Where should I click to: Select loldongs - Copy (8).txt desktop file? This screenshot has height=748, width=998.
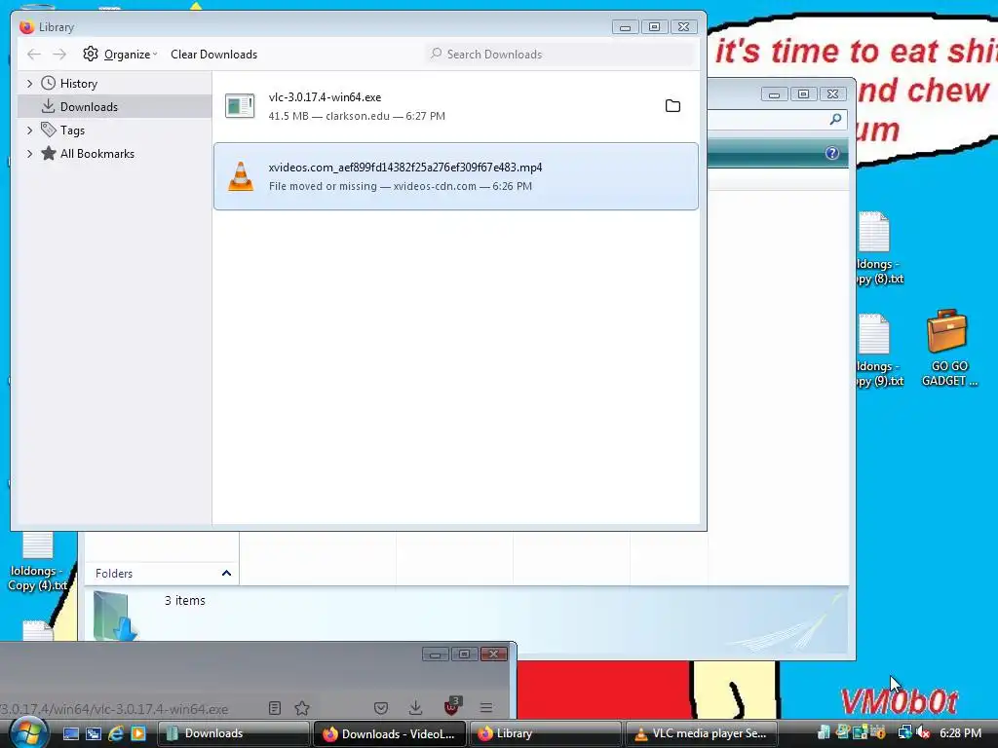[879, 248]
